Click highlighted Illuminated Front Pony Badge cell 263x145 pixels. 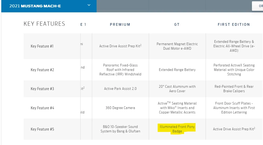tap(177, 129)
